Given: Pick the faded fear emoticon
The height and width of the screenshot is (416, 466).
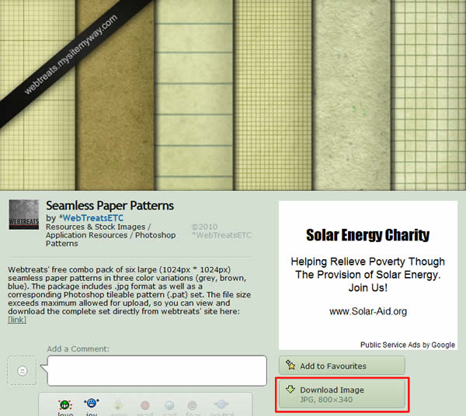Looking at the screenshot, I should point(193,405).
